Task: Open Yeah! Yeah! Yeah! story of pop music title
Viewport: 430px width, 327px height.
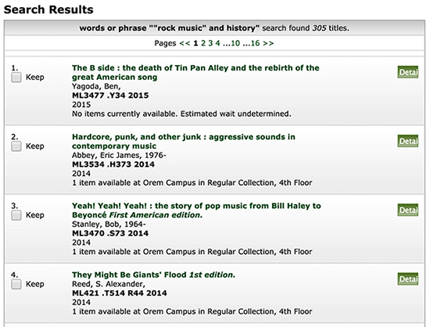Action: (196, 210)
